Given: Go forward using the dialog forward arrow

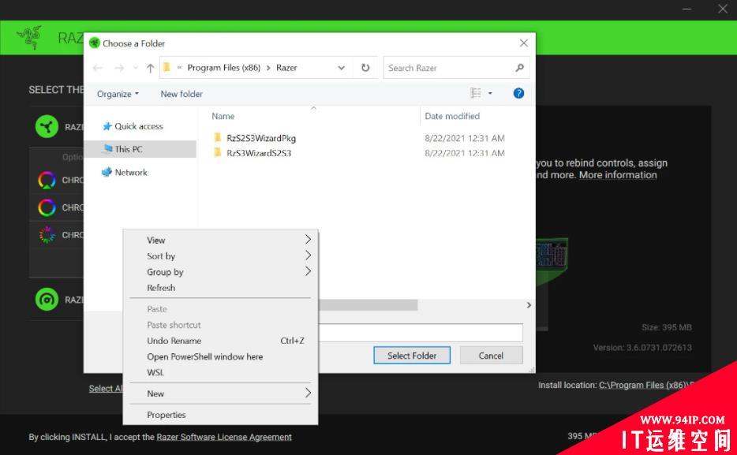Looking at the screenshot, I should (119, 68).
